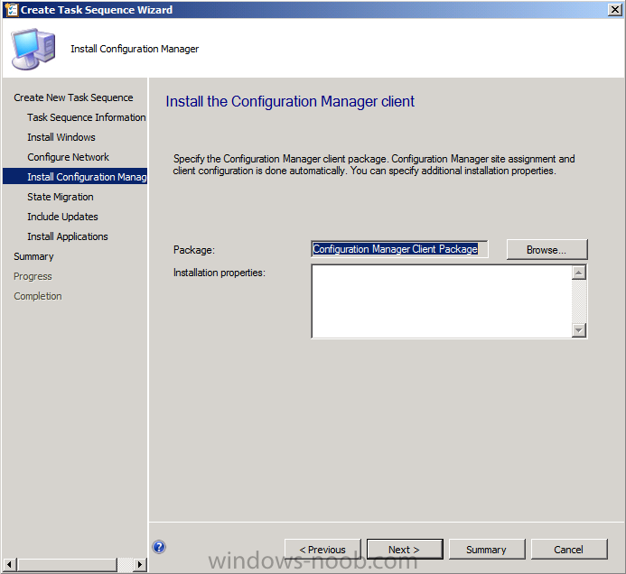626x574 pixels.
Task: Click left arrow of navigation pane scrollbar
Action: [10, 564]
